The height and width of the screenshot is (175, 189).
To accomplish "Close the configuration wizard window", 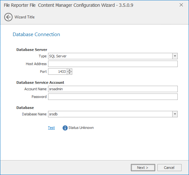I will tap(181, 5).
